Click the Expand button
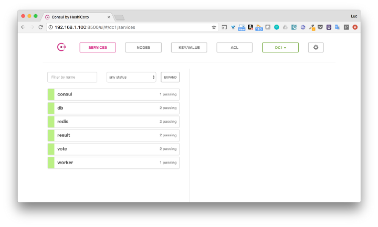The image size is (378, 227). (170, 77)
